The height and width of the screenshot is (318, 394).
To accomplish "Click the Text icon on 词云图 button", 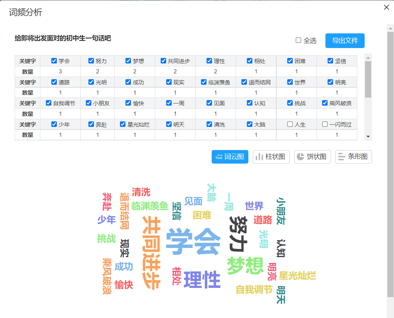I will [x=219, y=157].
